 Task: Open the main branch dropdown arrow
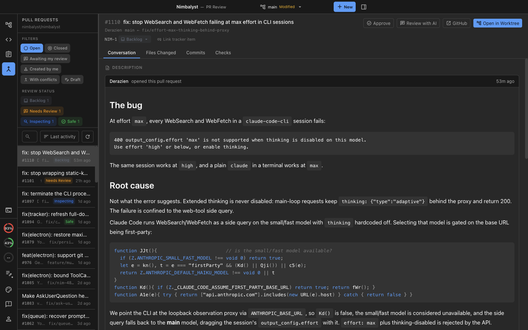click(x=300, y=7)
